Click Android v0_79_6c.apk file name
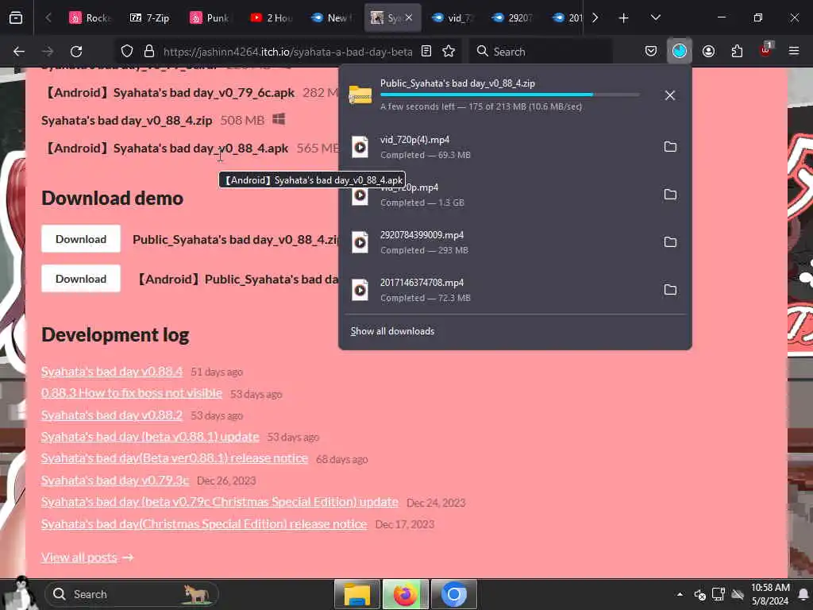 tap(168, 93)
